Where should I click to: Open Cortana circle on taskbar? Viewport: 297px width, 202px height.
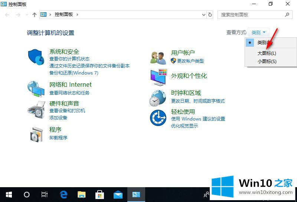click(26, 195)
